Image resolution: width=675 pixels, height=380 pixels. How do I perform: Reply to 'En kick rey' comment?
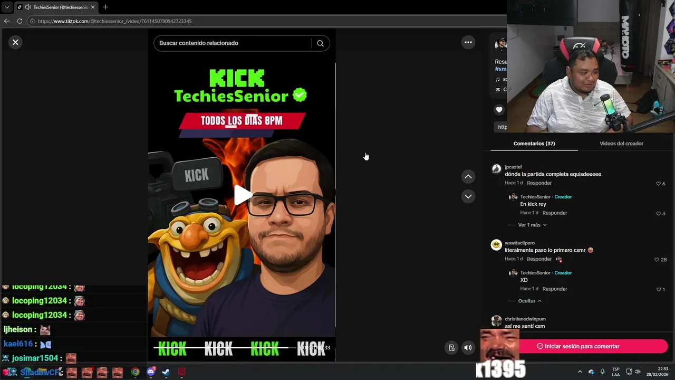pyautogui.click(x=555, y=213)
